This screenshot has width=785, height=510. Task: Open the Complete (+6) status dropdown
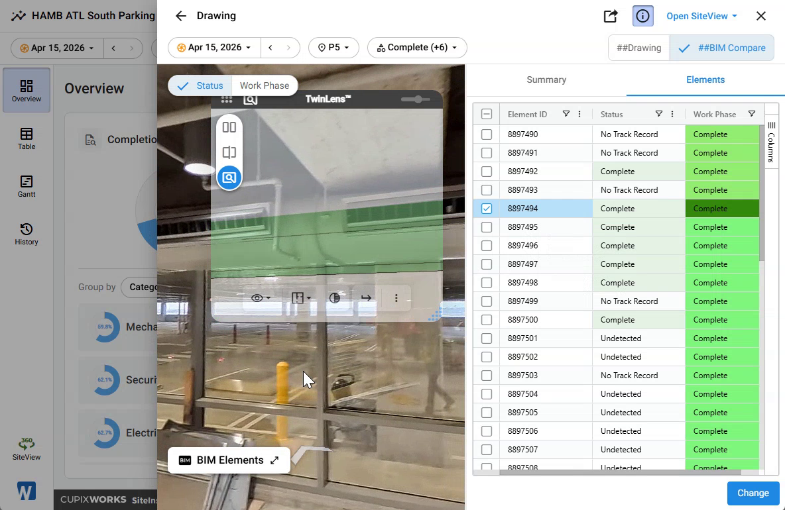click(x=417, y=48)
